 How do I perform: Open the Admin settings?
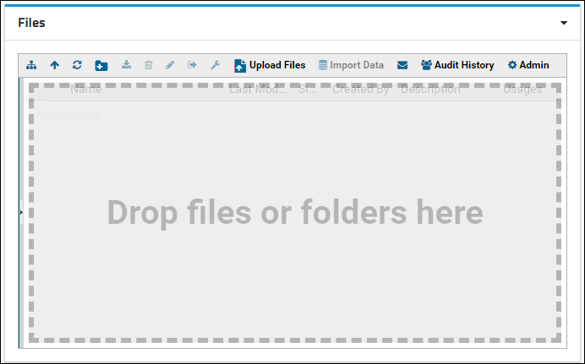(528, 65)
